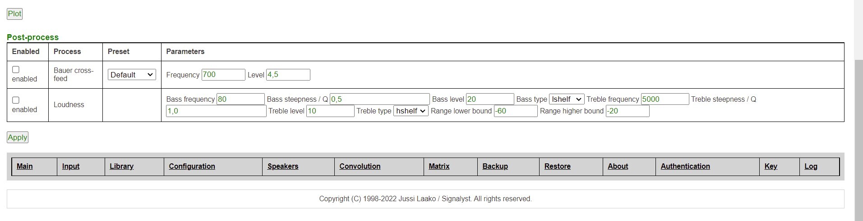
Task: Click the Range lower bound field
Action: coord(515,111)
